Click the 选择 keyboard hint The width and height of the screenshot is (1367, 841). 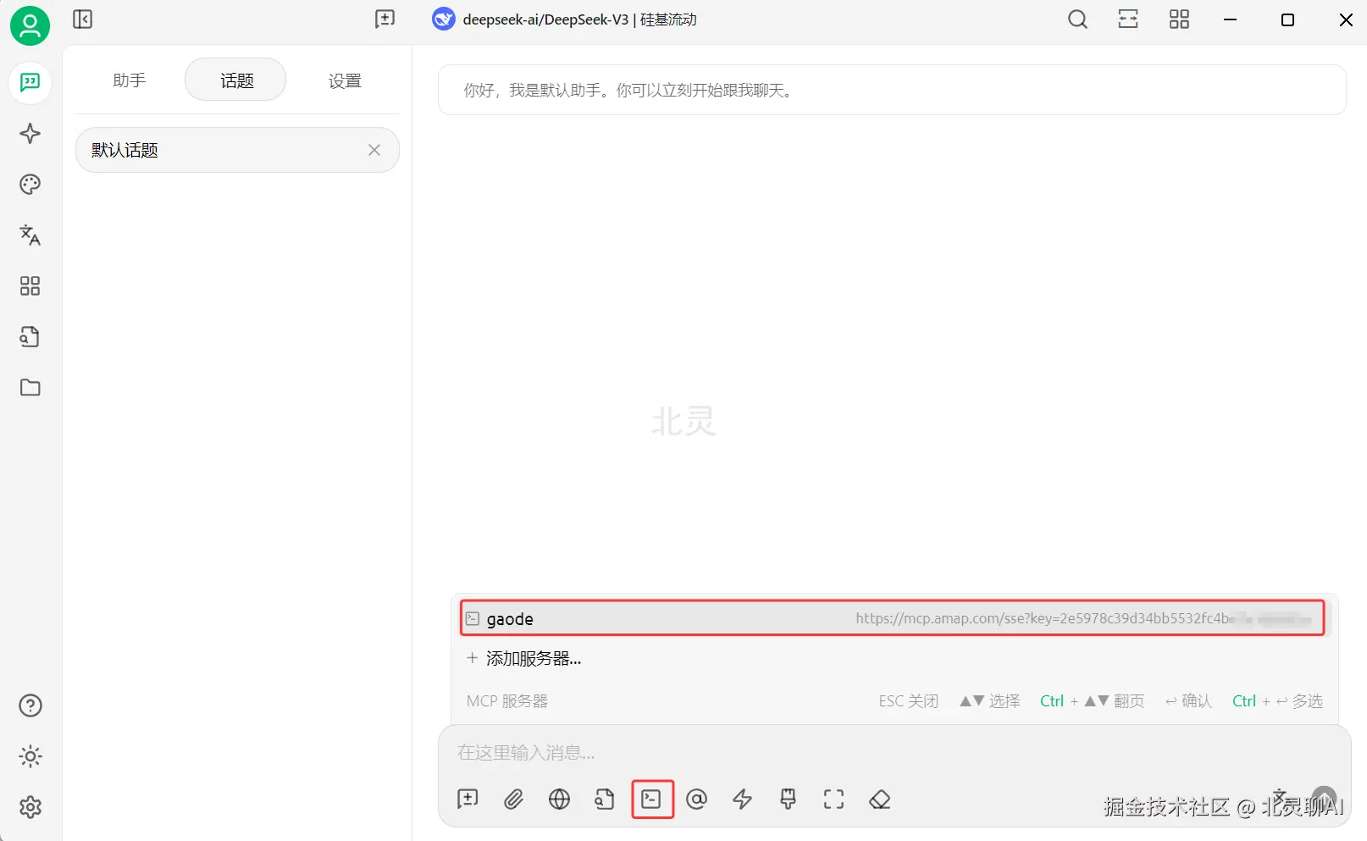(989, 701)
